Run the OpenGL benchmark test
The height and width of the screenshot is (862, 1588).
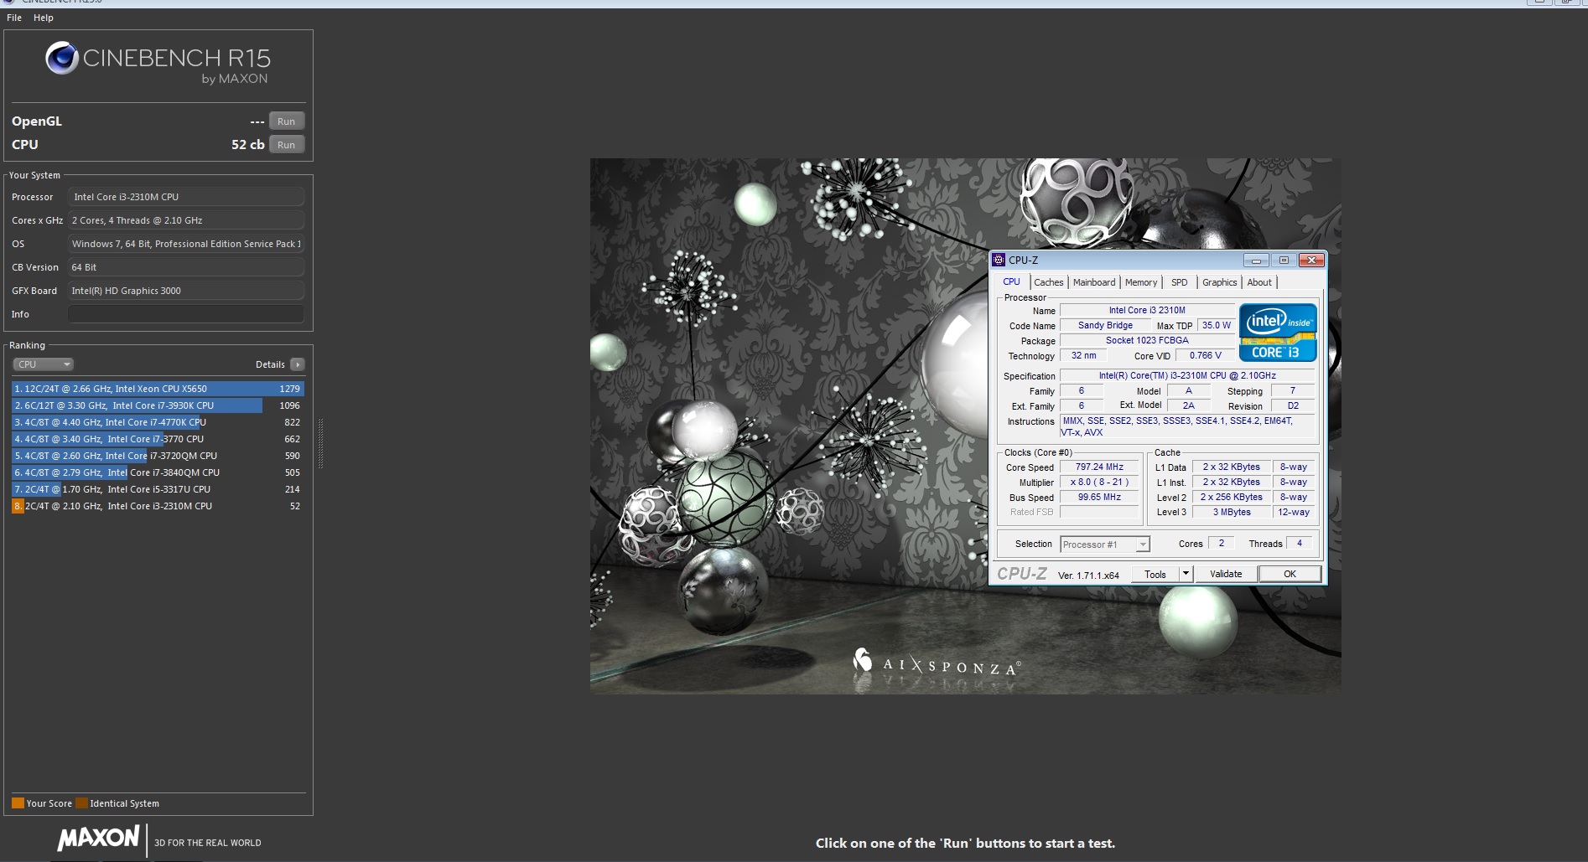(x=287, y=121)
